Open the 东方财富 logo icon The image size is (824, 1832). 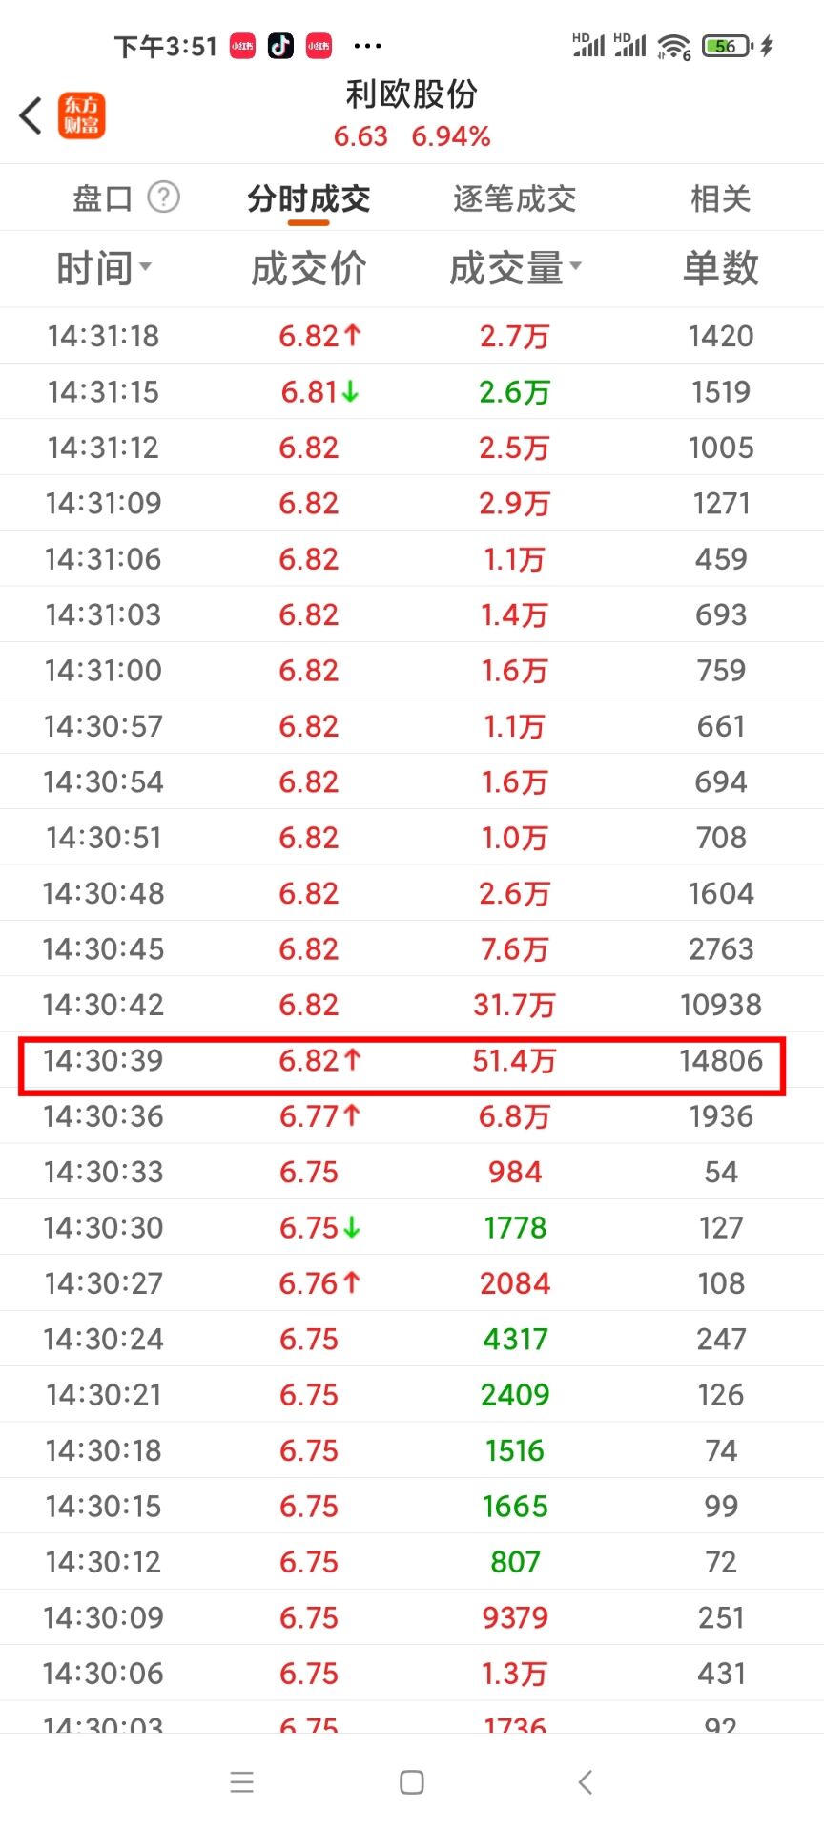point(82,115)
